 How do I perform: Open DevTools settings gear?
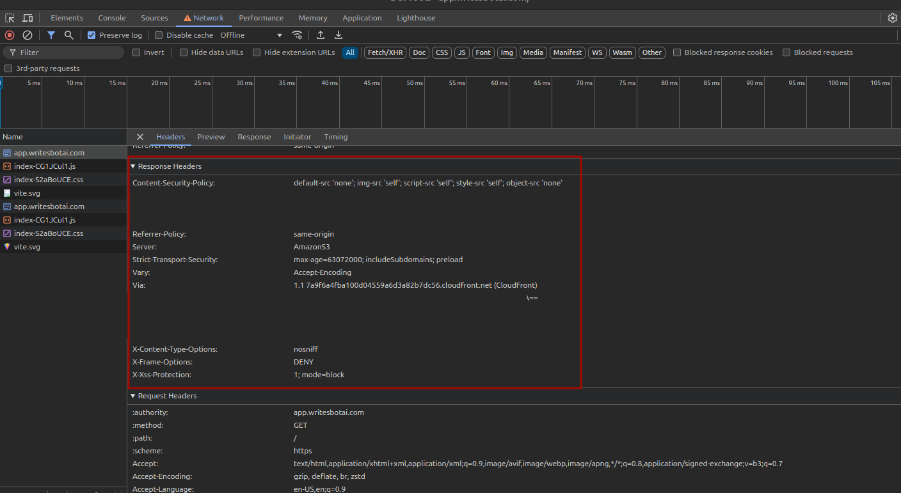click(892, 18)
